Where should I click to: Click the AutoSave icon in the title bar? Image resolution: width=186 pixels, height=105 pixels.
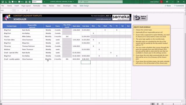(3, 2)
